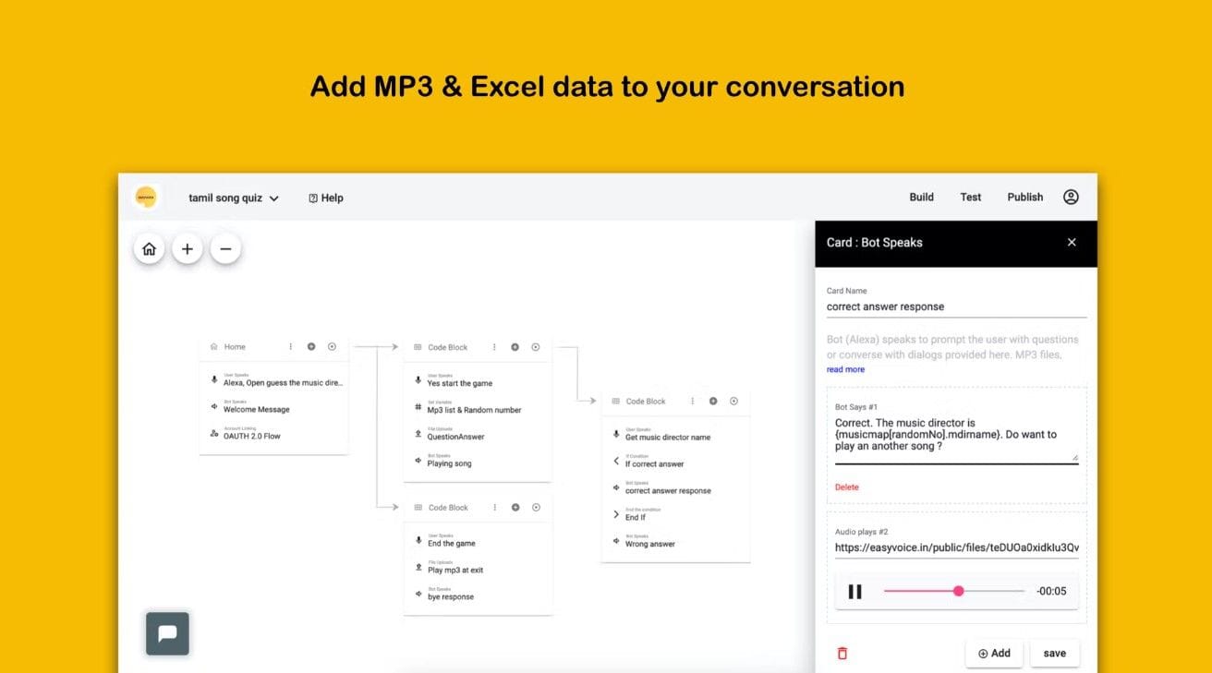
Task: Click the Bot Speaks speaker icon beside Playing song
Action: click(419, 460)
